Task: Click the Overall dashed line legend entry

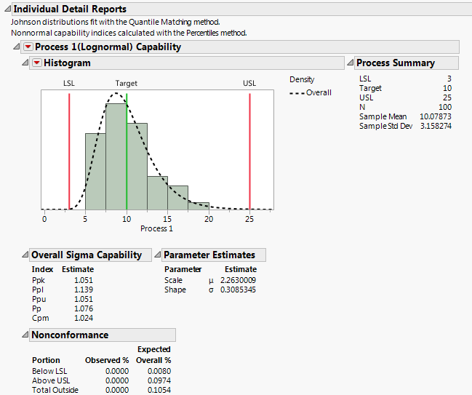Action: (x=310, y=93)
